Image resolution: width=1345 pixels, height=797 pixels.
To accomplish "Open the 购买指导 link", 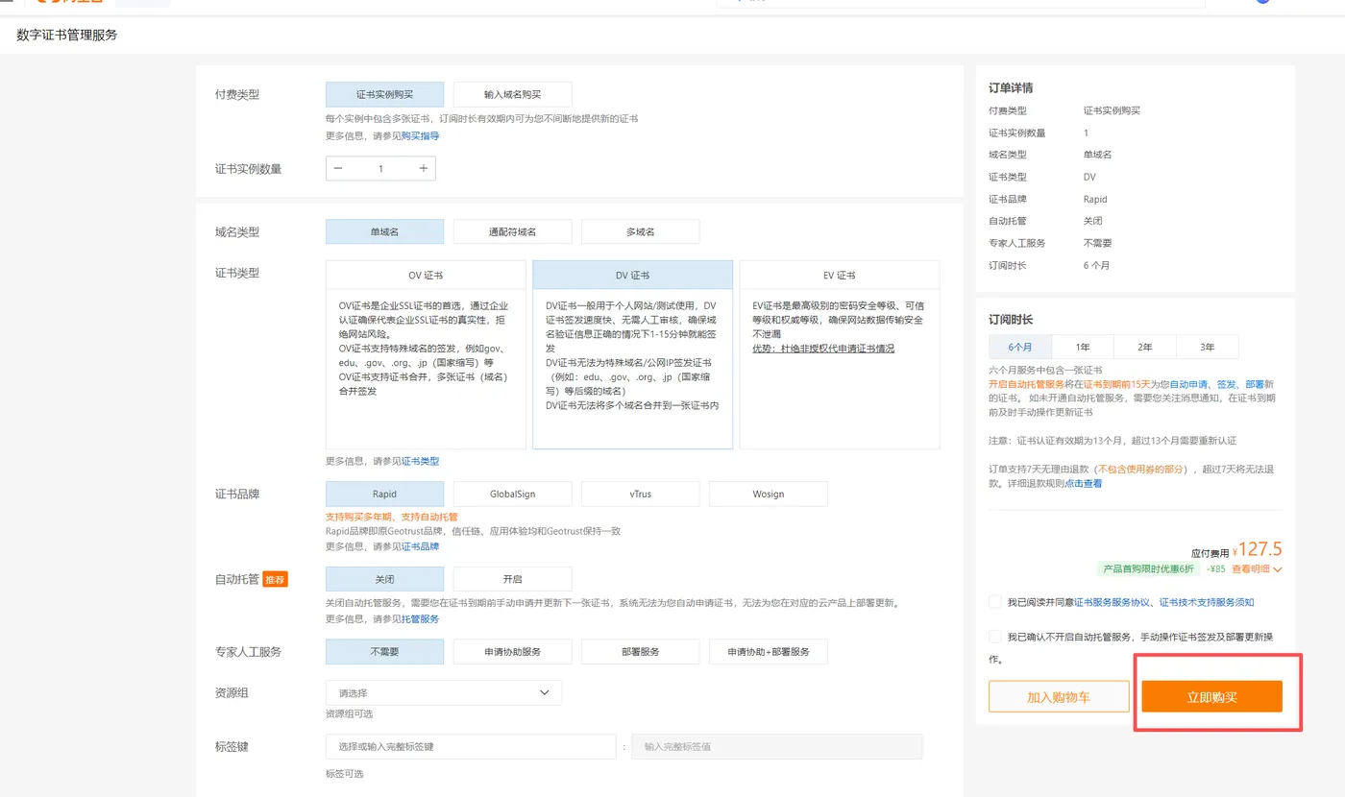I will [x=420, y=135].
